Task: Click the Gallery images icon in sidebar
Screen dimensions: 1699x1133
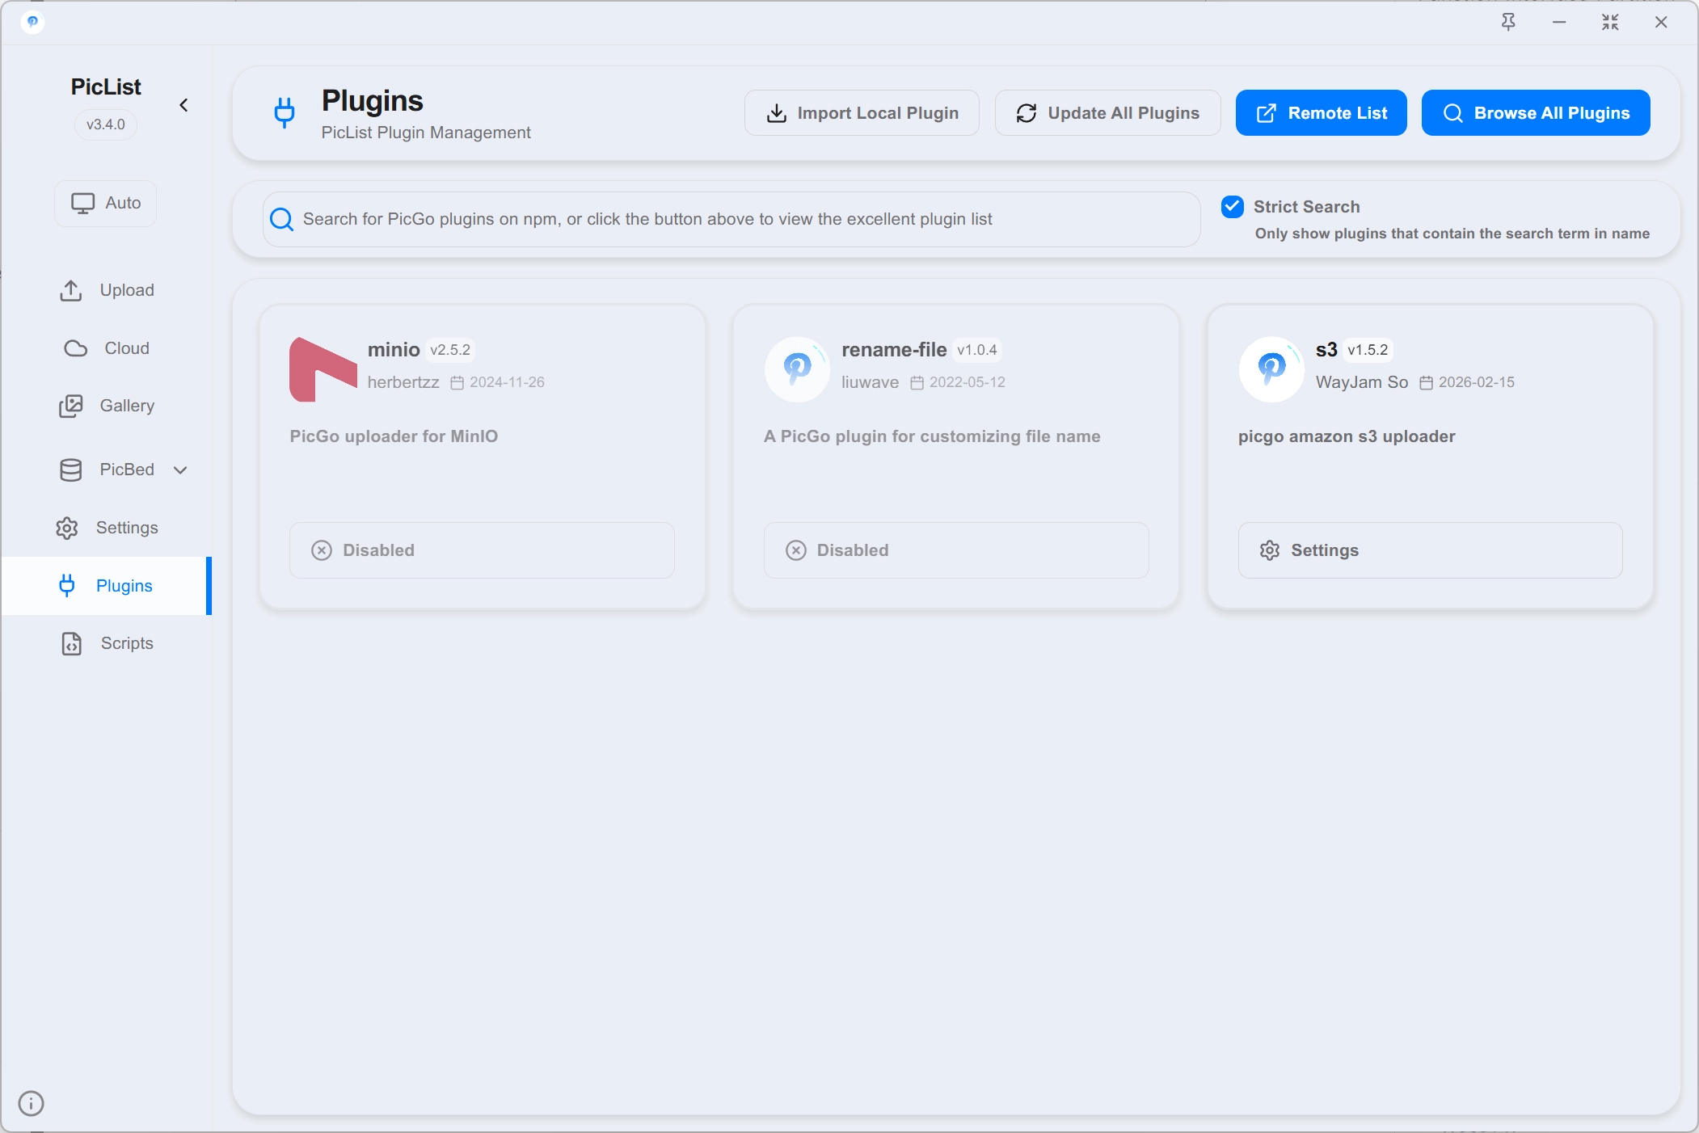Action: click(71, 406)
